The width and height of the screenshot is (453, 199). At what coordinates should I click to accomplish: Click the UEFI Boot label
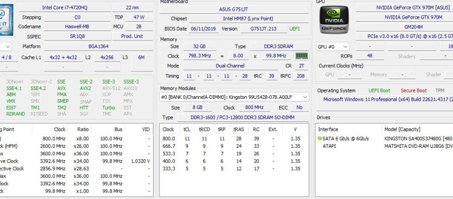(379, 90)
